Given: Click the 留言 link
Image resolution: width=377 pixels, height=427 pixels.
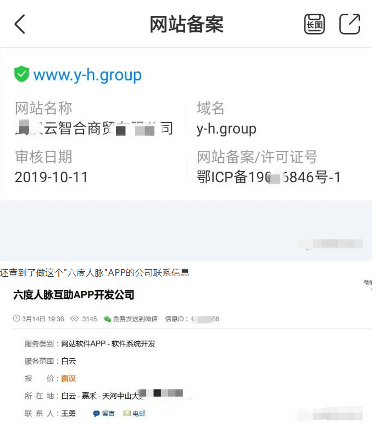Looking at the screenshot, I should 108,414.
